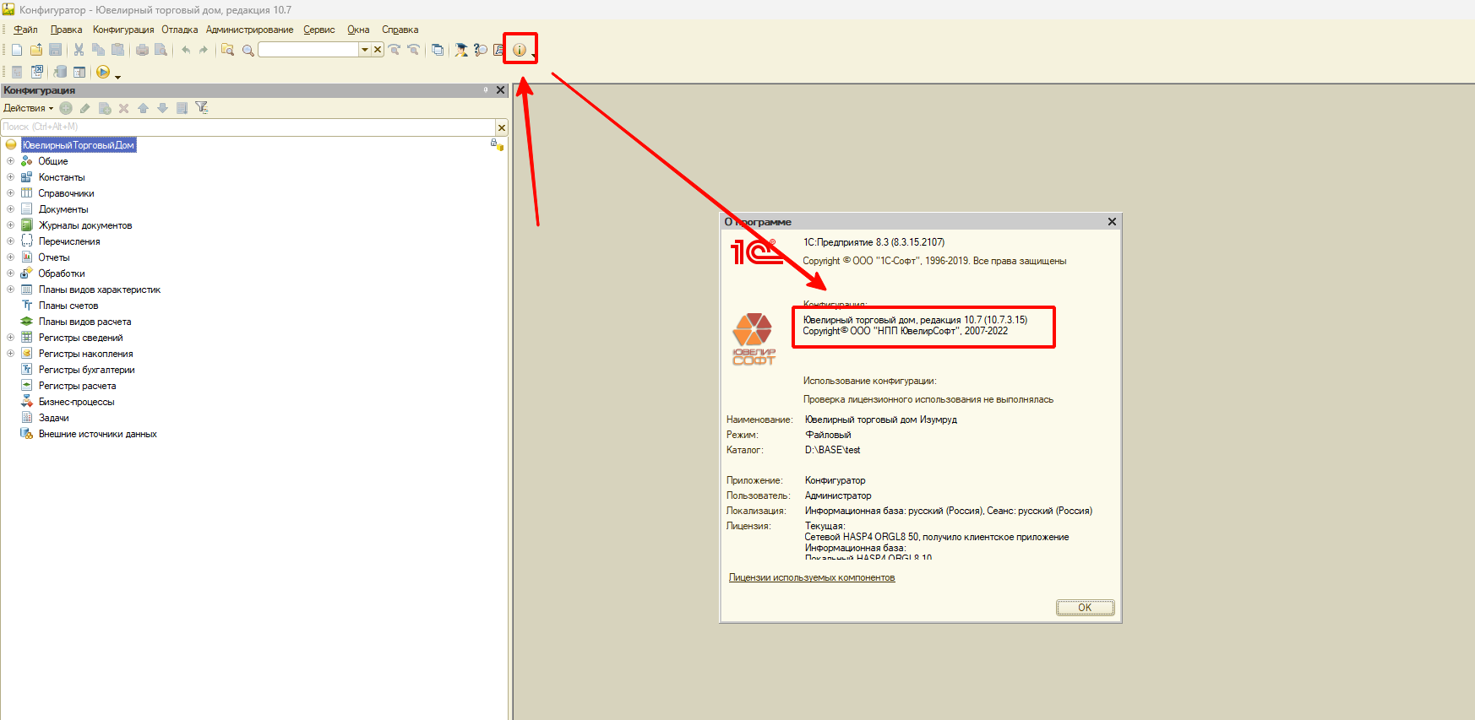Open the Конфигурация menu
The image size is (1475, 720).
[x=123, y=30]
